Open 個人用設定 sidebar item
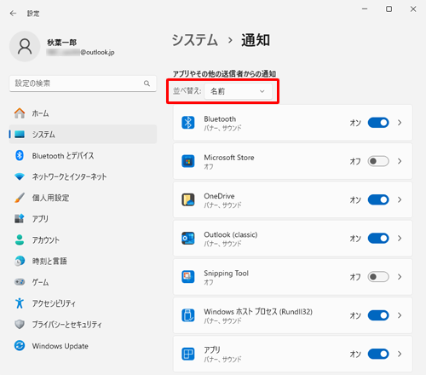This screenshot has width=426, height=375. [x=83, y=198]
